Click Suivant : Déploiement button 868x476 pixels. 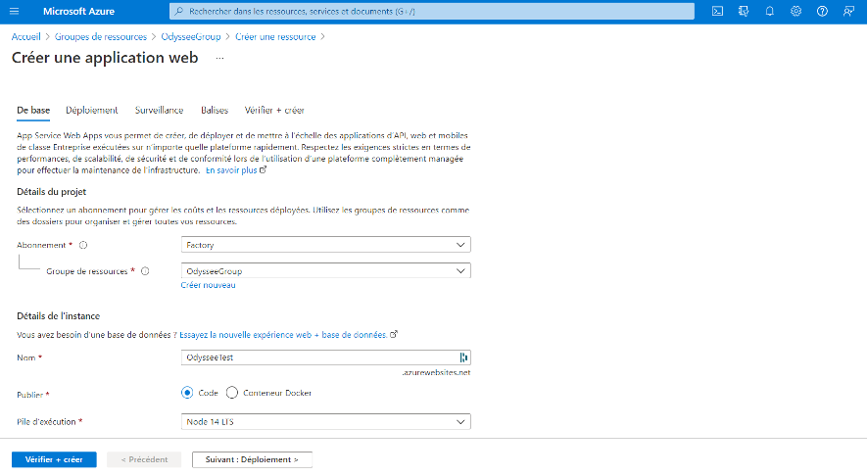coord(252,459)
